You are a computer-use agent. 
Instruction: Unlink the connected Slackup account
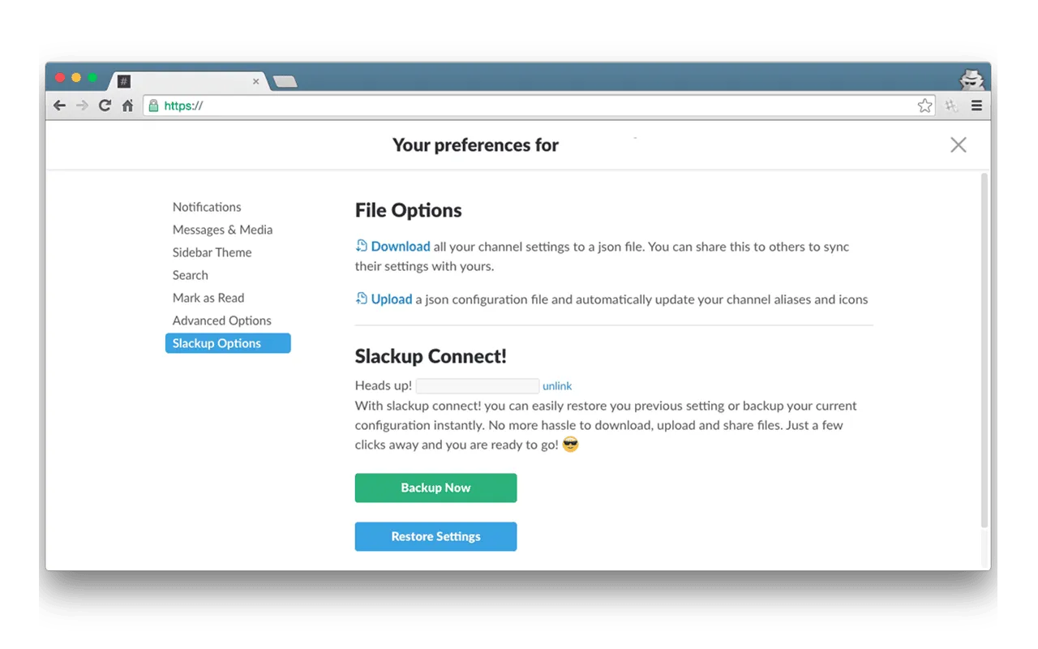[557, 386]
